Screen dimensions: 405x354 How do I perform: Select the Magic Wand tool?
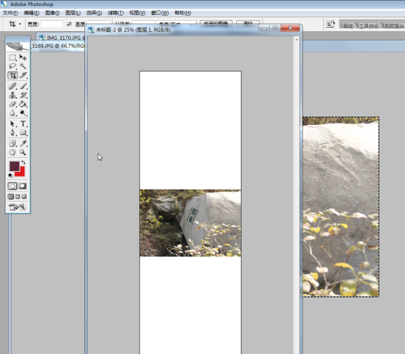23,66
